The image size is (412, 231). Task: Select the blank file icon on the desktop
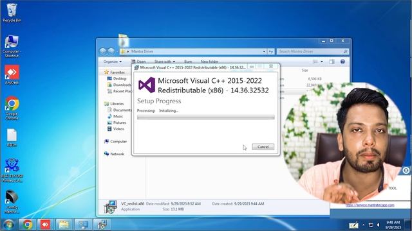pos(12,137)
